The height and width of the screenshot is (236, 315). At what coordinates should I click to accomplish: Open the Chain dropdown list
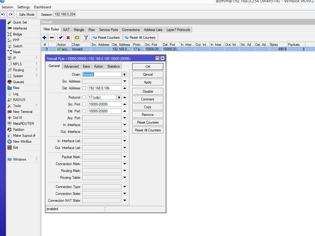point(124,74)
